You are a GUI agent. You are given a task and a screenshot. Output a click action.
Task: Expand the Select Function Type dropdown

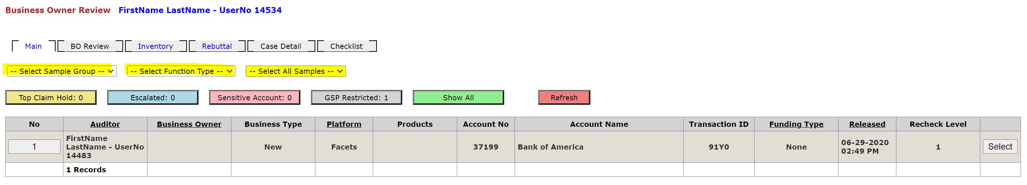(x=181, y=71)
